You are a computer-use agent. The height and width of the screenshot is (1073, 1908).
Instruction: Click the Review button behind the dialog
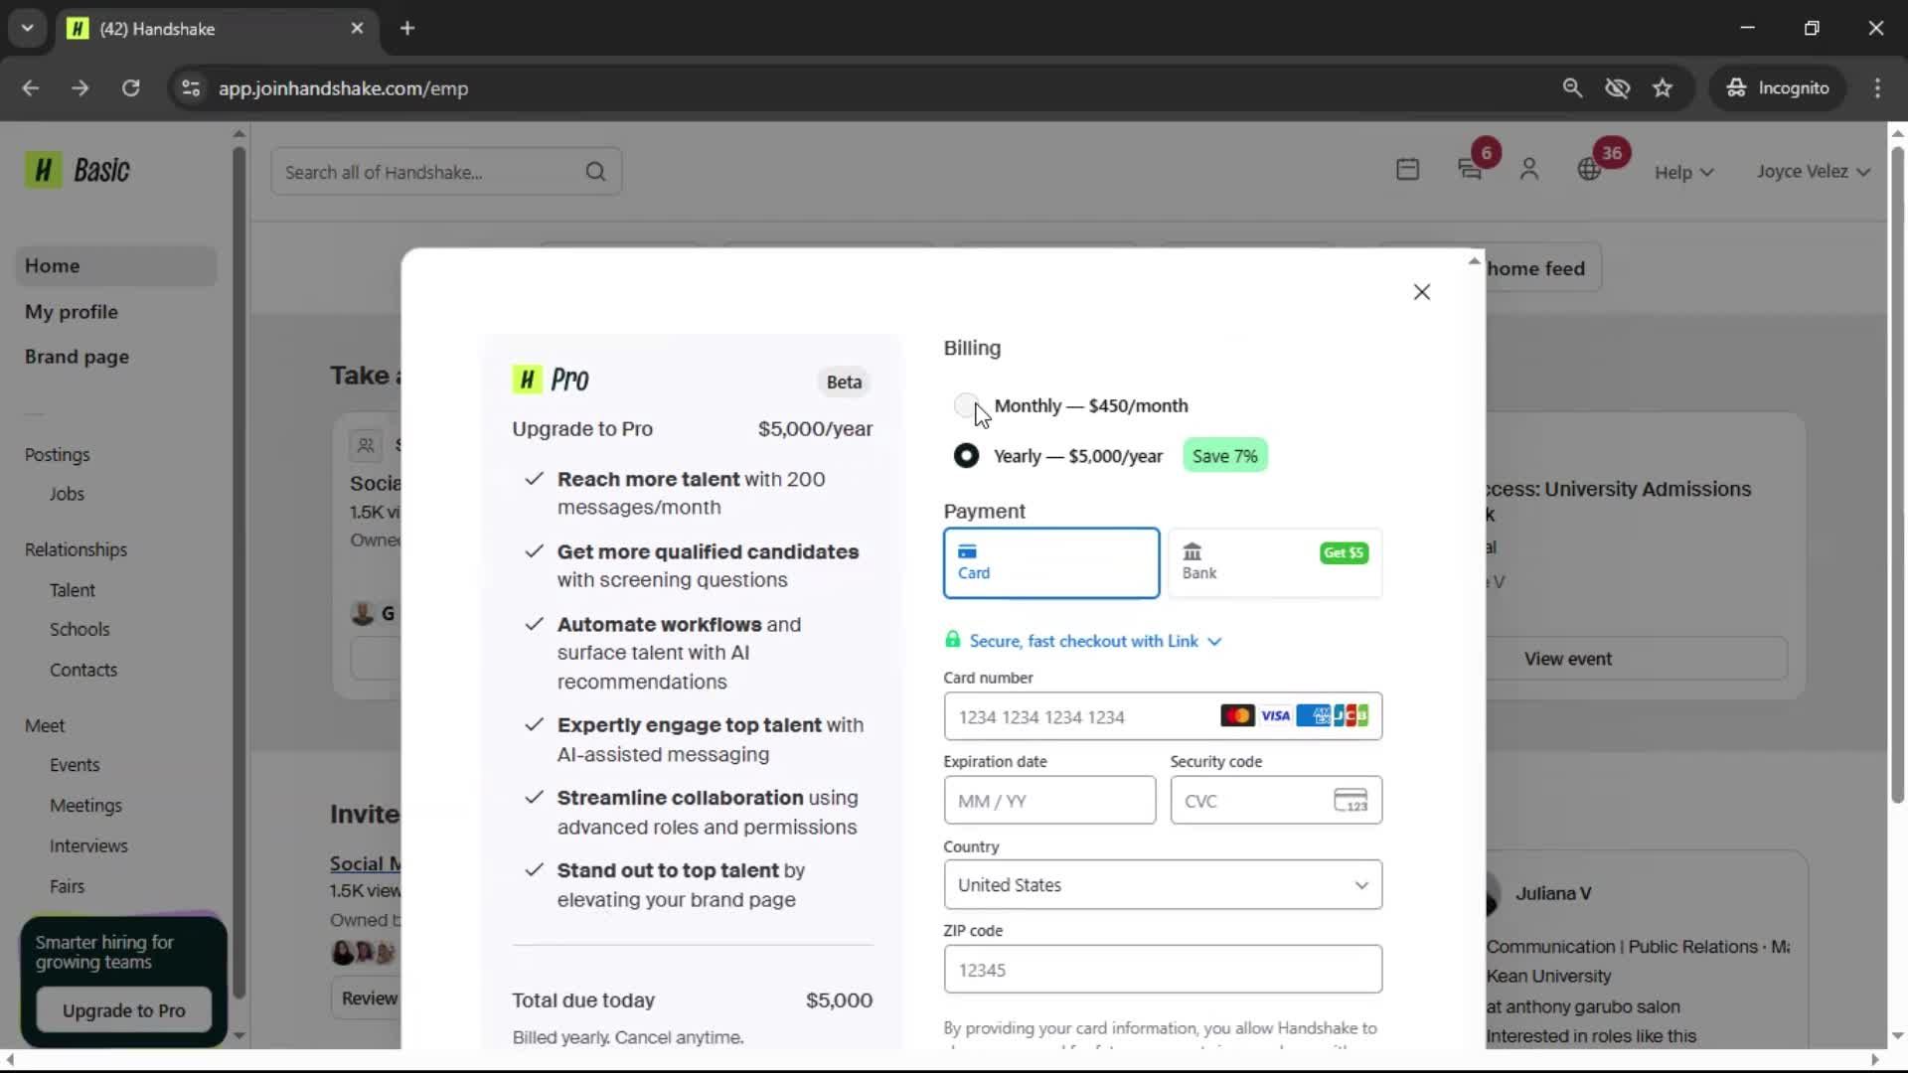[x=368, y=998]
